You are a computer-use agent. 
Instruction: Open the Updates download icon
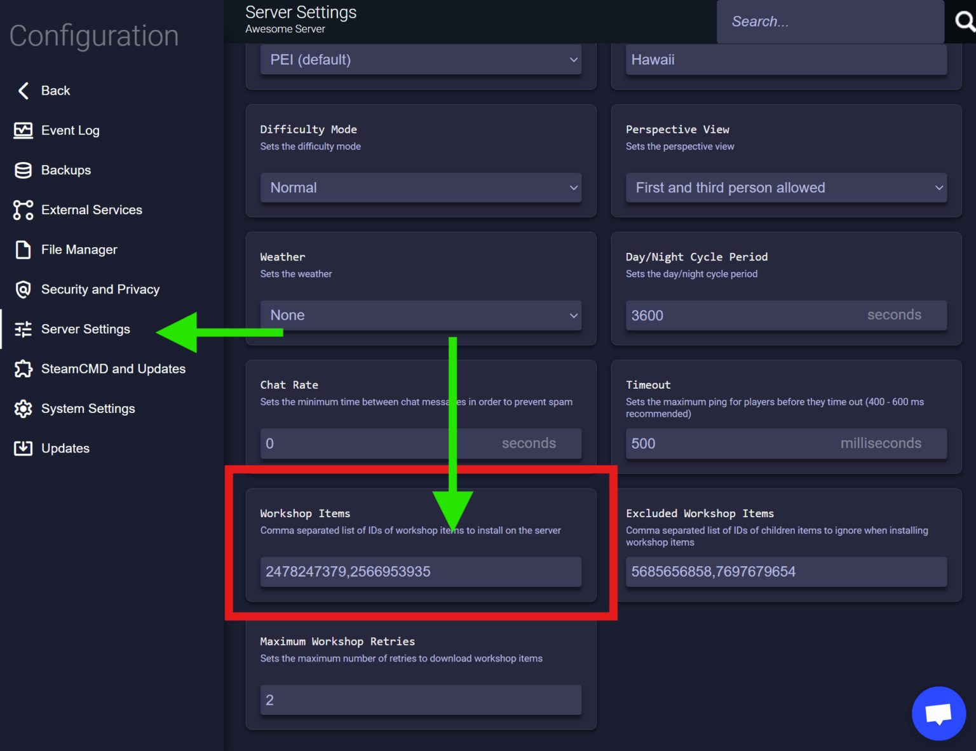(23, 448)
